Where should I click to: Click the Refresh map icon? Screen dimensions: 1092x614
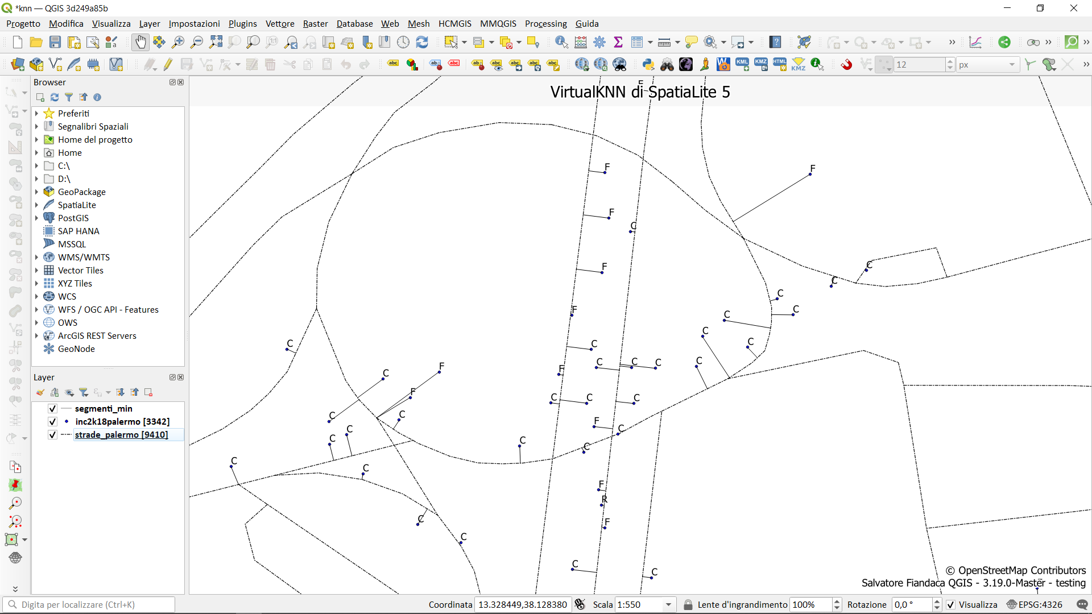422,42
